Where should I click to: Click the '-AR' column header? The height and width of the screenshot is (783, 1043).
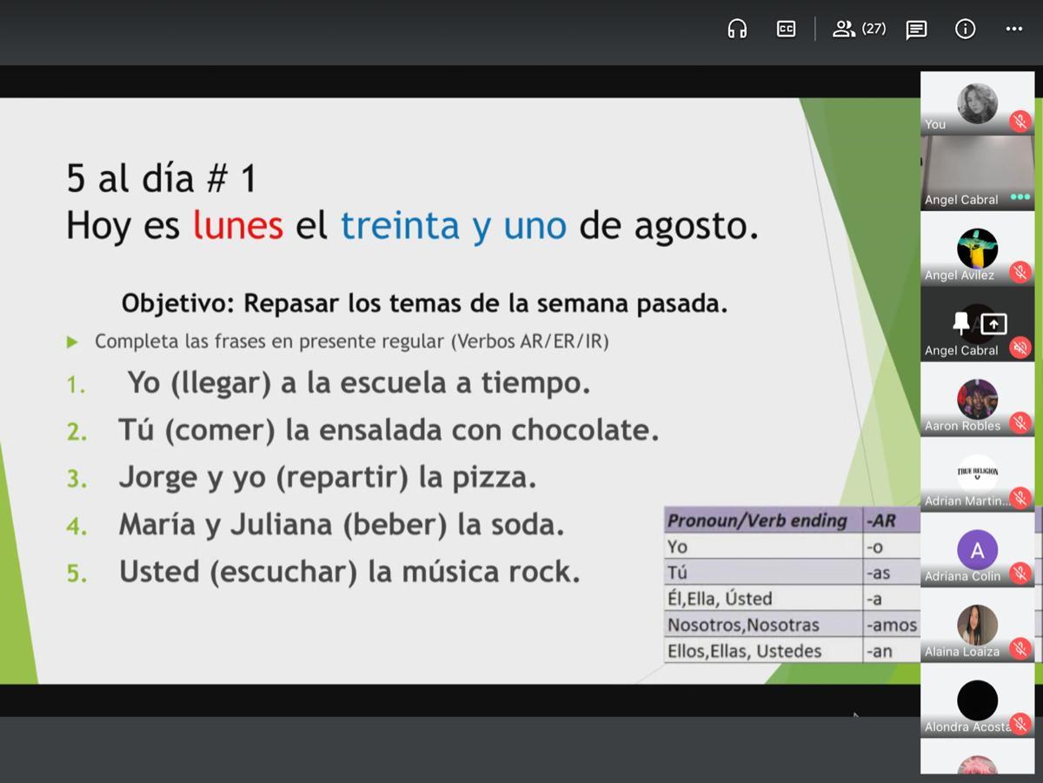point(880,521)
